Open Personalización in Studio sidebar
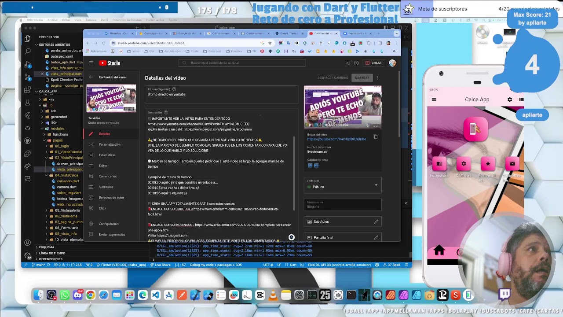563x317 pixels. click(111, 144)
